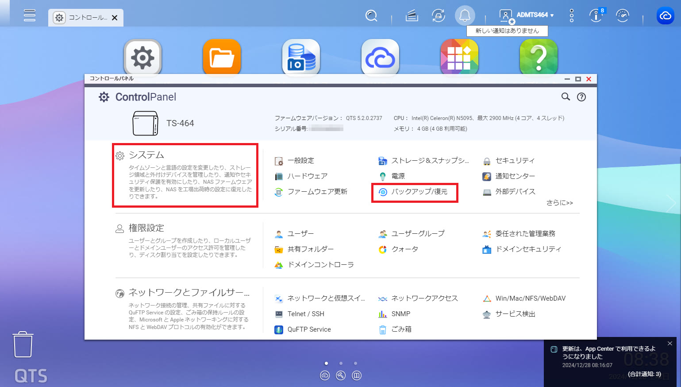This screenshot has width=681, height=387.
Task: Go to the second desktop page dot
Action: (341, 364)
